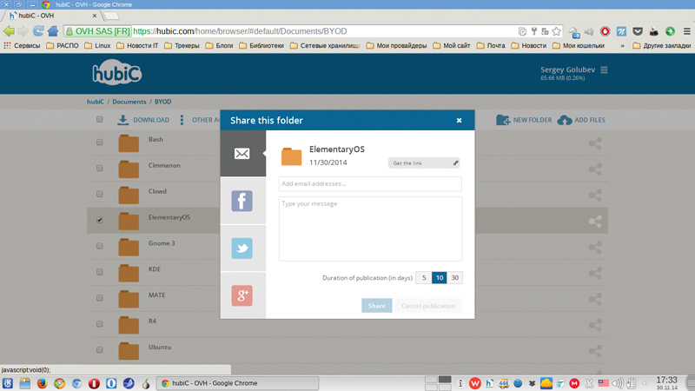Share folder via Google Plus icon
This screenshot has width=695, height=391.
[242, 295]
